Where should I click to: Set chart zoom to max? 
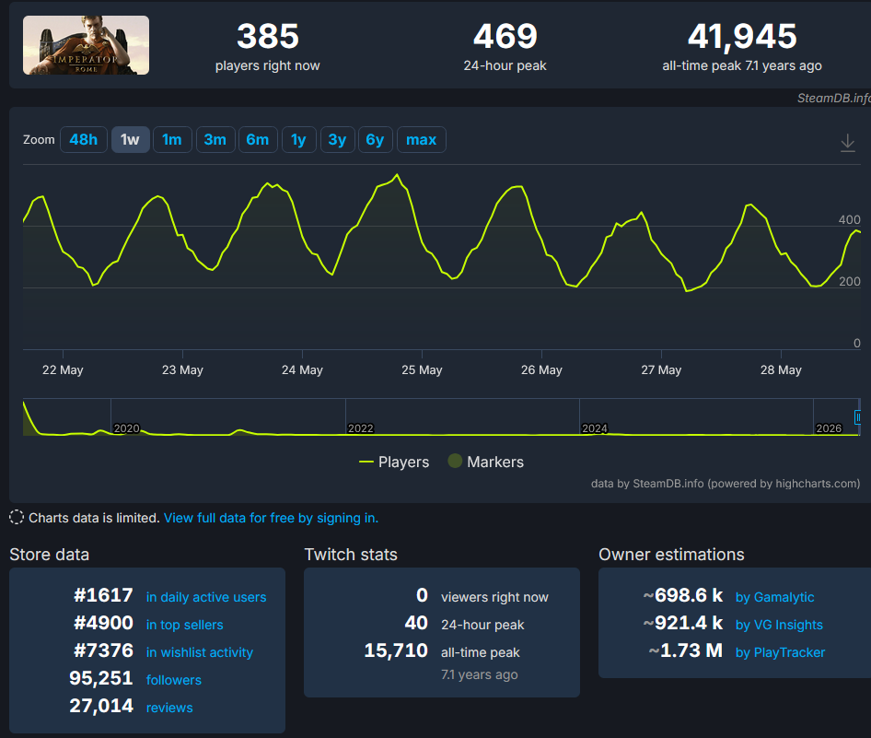tap(421, 139)
